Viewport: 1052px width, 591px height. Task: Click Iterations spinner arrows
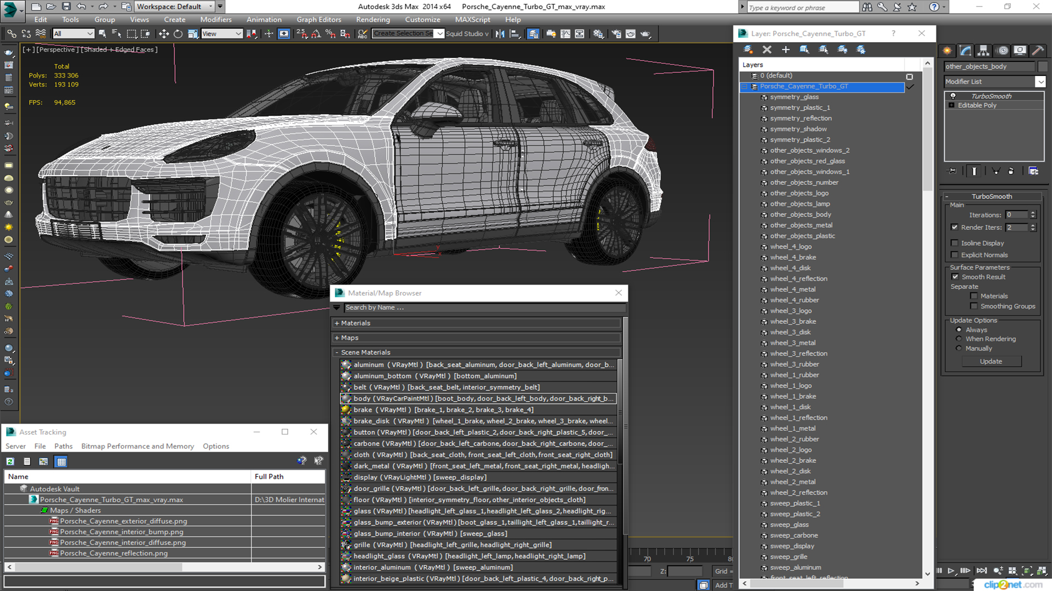point(1033,215)
